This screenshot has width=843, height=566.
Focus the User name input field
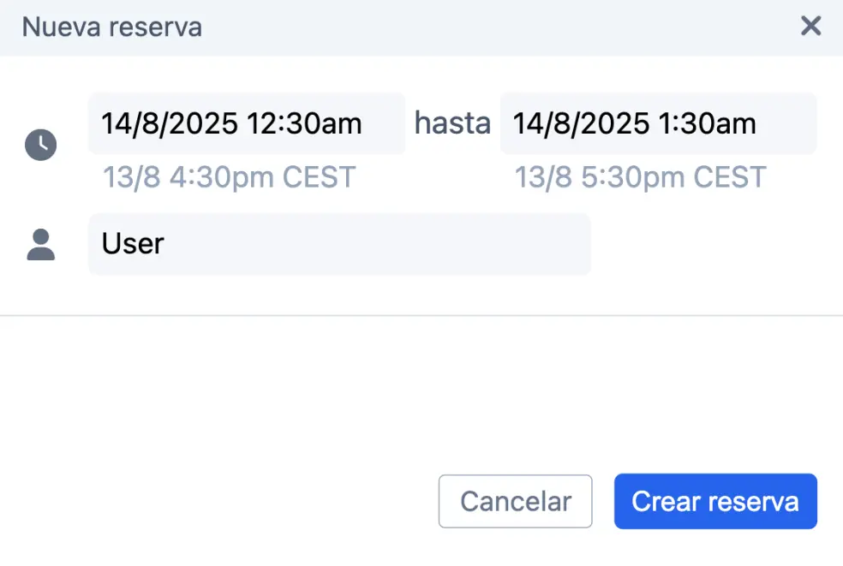[339, 244]
